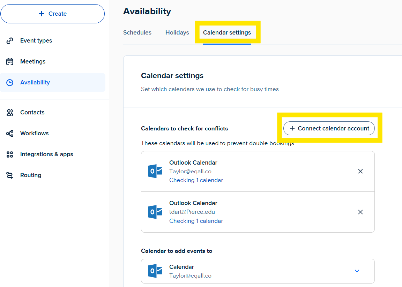Click the Workflows icon
Image resolution: width=402 pixels, height=287 pixels.
10,134
